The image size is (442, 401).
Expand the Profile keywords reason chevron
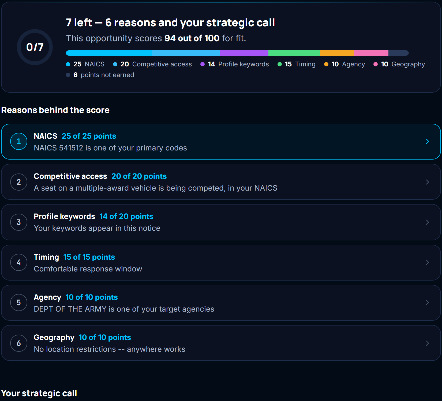[428, 222]
